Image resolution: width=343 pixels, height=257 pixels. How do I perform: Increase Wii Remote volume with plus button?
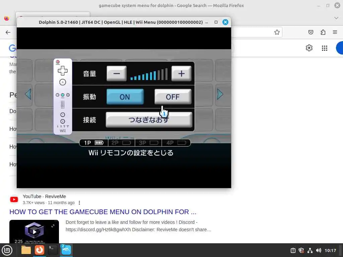(181, 73)
